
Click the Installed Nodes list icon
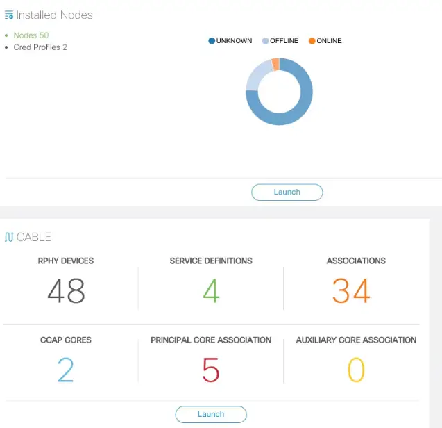(9, 15)
